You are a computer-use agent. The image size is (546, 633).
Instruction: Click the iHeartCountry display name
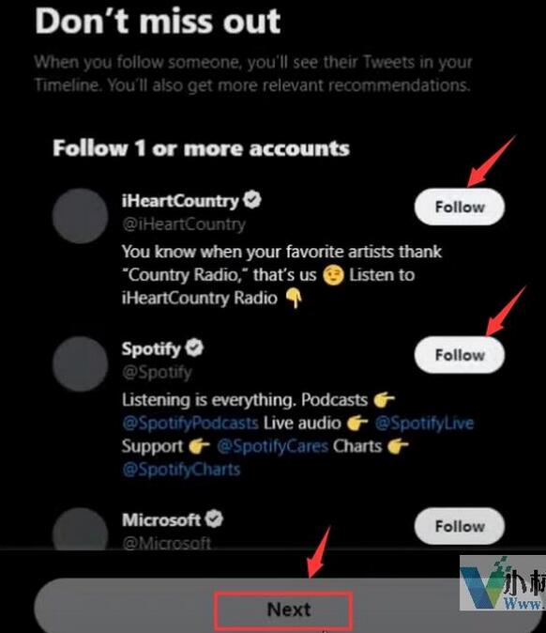click(x=180, y=201)
